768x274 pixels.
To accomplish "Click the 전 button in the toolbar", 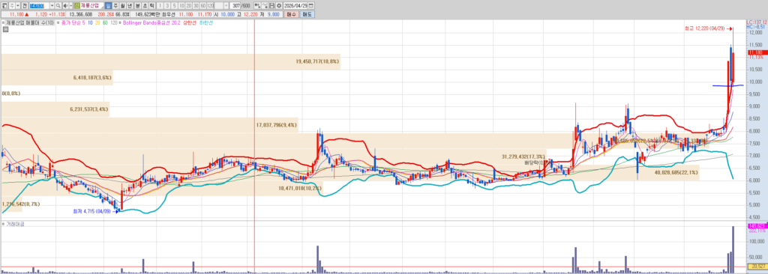I will (25, 5).
